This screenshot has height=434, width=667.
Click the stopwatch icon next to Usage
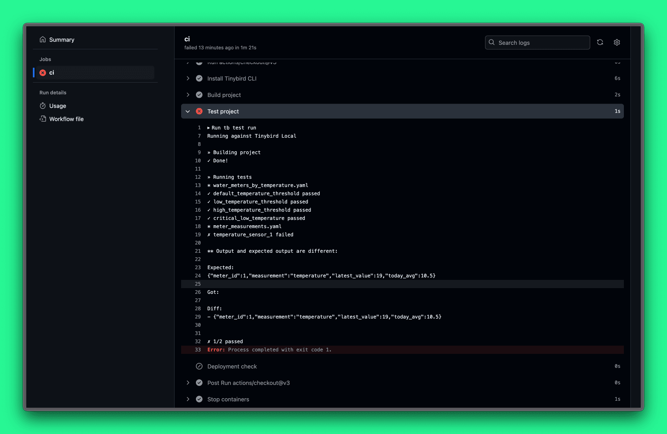43,106
